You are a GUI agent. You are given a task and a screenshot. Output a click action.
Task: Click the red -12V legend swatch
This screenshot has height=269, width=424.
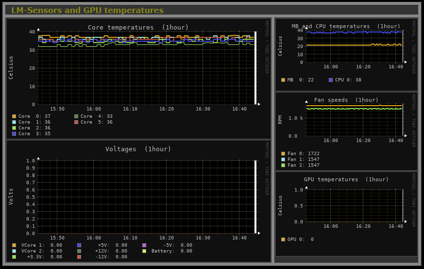[x=79, y=257]
